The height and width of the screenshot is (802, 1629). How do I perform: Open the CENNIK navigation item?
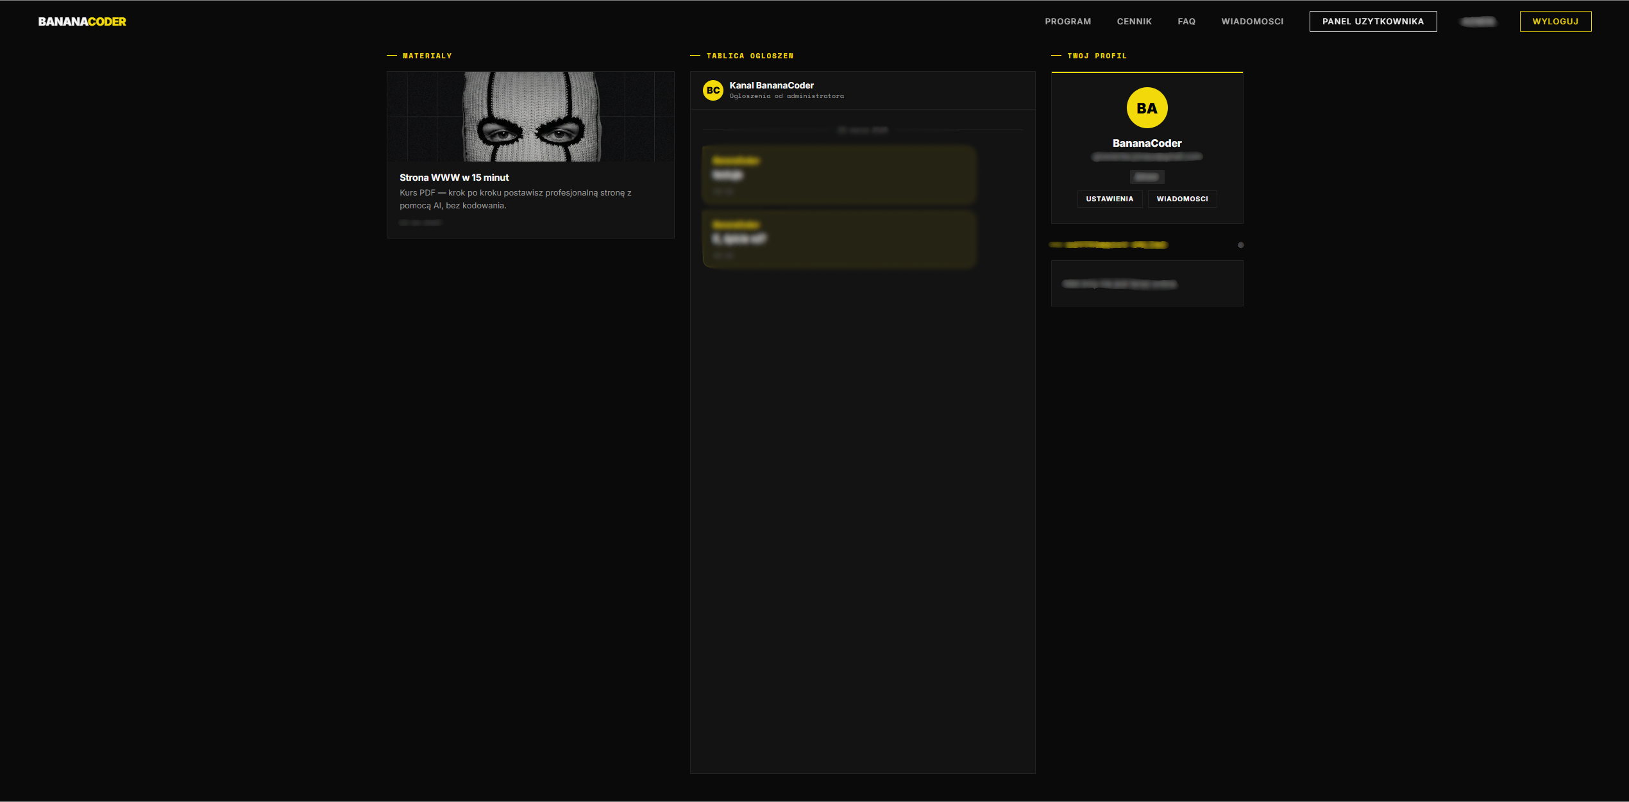tap(1134, 21)
